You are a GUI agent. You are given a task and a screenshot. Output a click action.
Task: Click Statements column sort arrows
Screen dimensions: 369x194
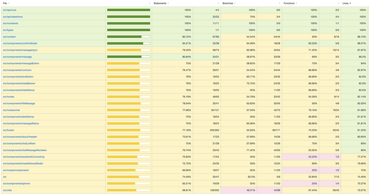pos(168,3)
